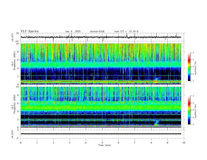This screenshot has height=160, width=207.
Task: Click the "-3" label on ch.1 colorbar
Action: (193, 53)
